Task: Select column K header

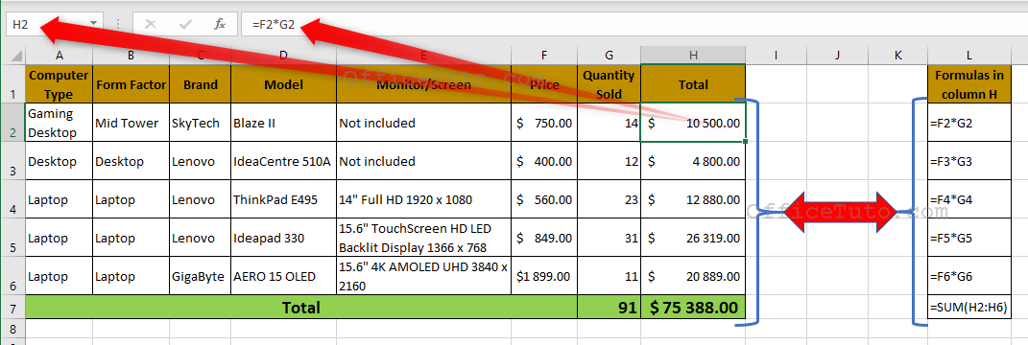Action: 897,56
